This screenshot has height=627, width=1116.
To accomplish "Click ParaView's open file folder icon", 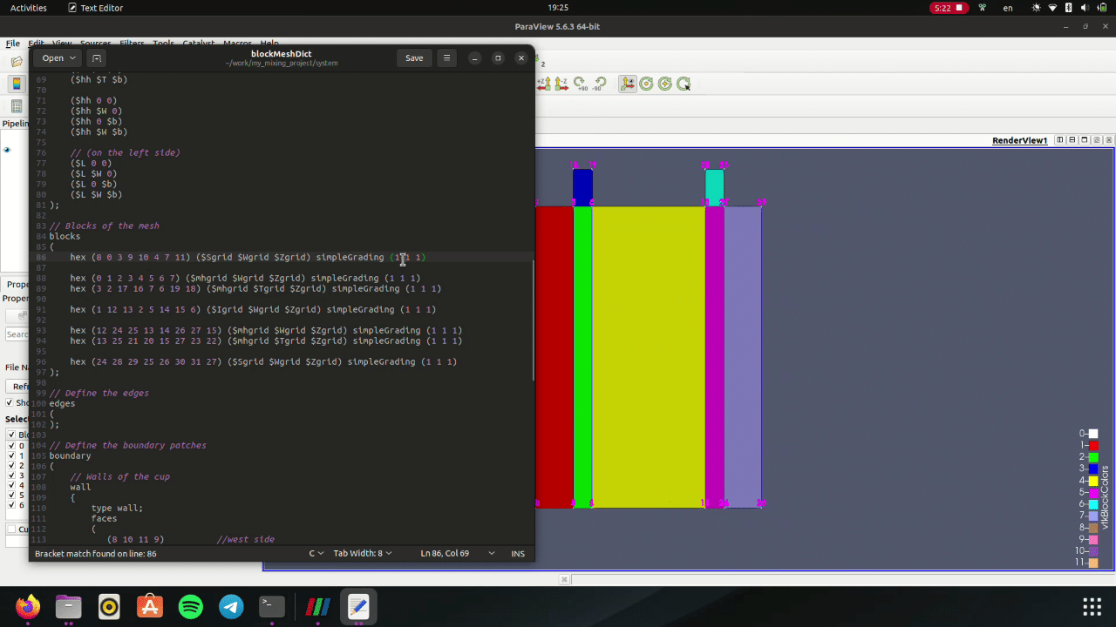I will pyautogui.click(x=17, y=62).
